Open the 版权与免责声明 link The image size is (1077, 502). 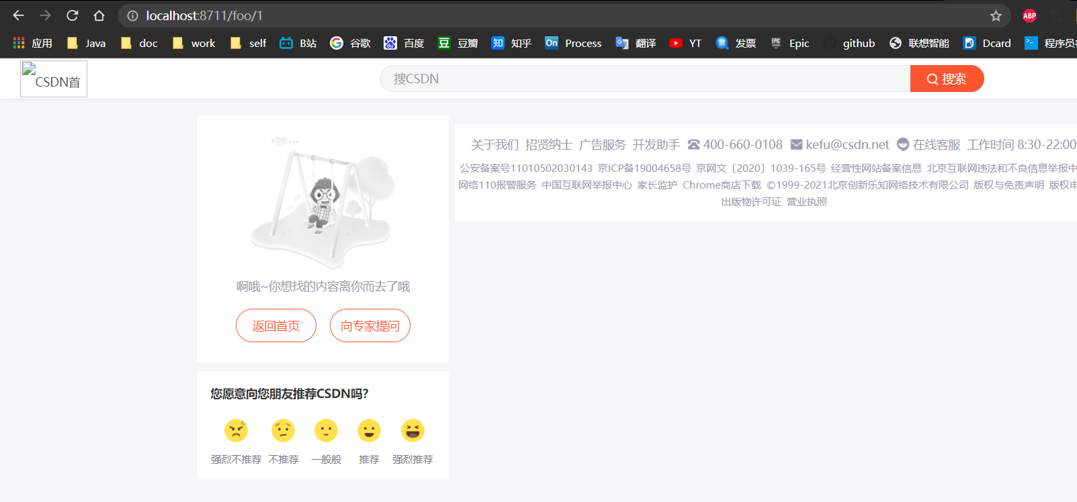pos(1008,185)
